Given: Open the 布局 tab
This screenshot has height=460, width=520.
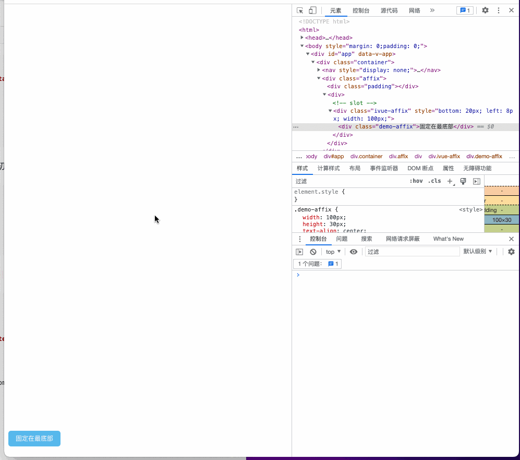Looking at the screenshot, I should pos(355,168).
